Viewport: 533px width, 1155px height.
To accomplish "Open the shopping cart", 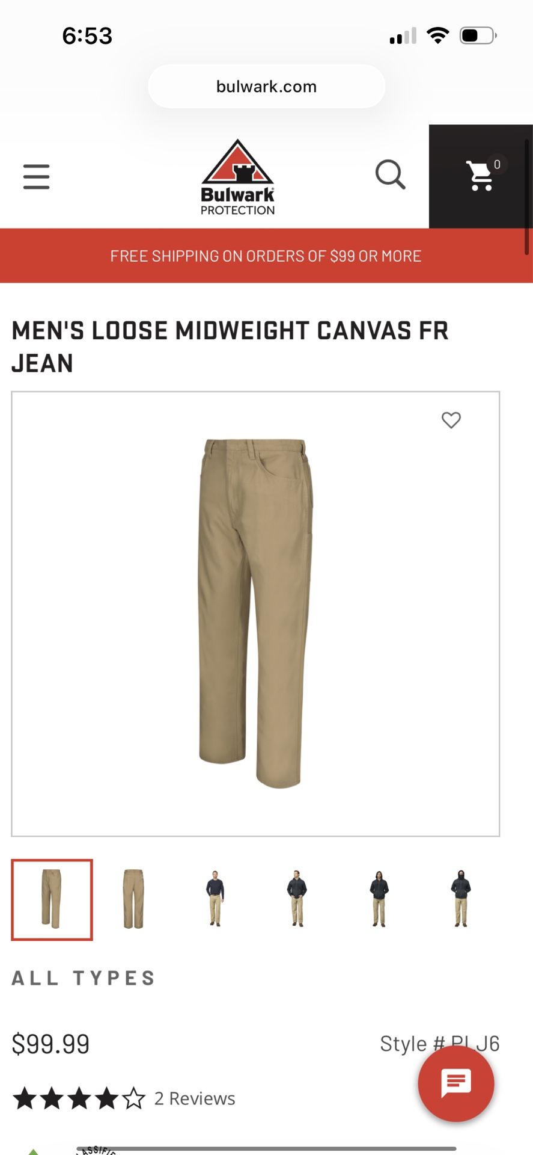I will (480, 176).
